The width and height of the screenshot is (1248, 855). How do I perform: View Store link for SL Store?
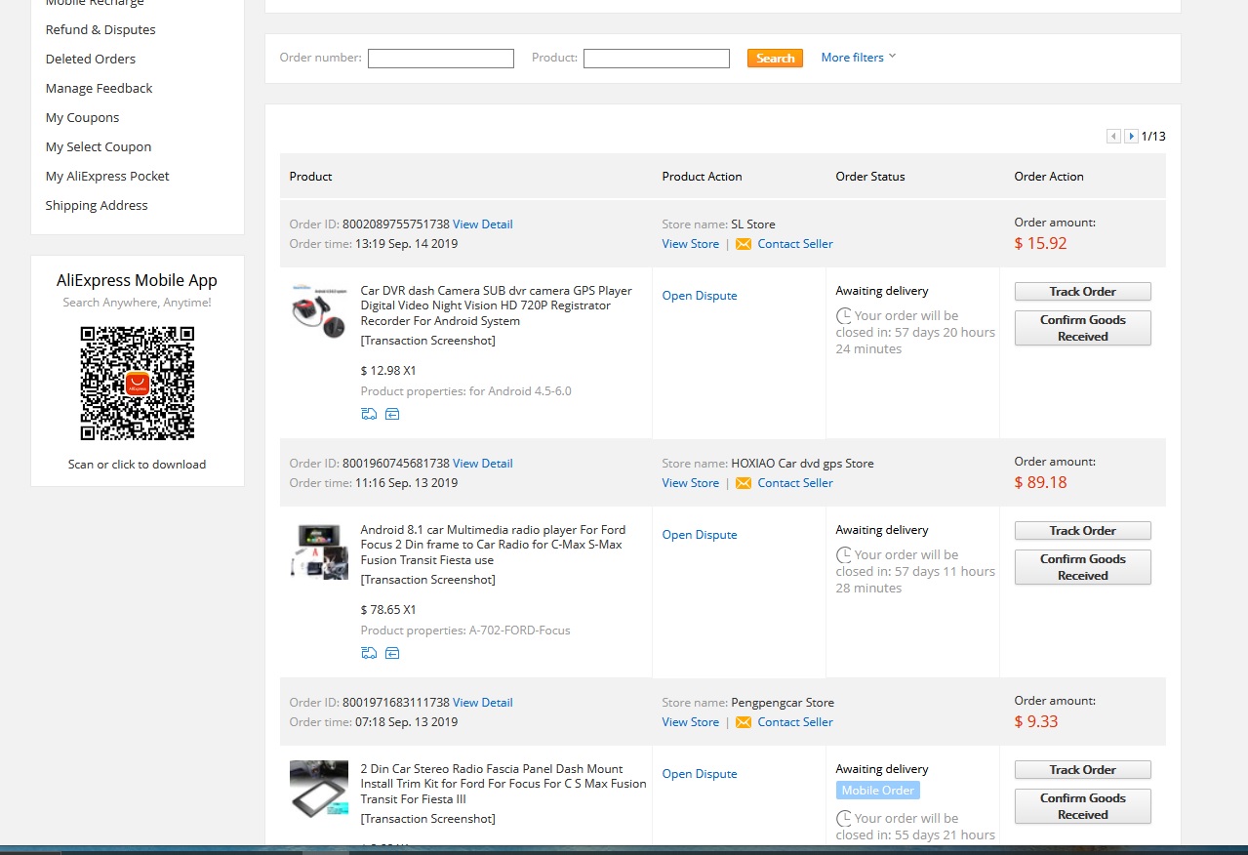pos(690,244)
